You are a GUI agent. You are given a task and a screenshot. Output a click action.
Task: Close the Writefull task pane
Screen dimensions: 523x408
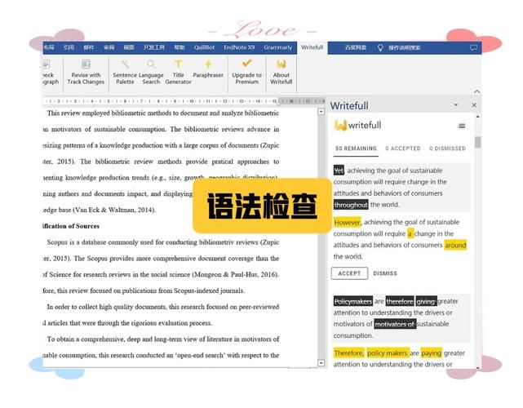point(474,105)
